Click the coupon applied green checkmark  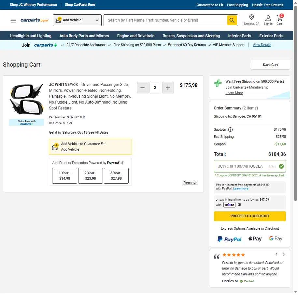pyautogui.click(x=281, y=166)
